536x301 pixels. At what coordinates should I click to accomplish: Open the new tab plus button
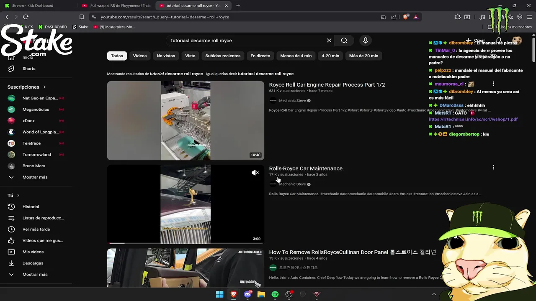coord(238,5)
